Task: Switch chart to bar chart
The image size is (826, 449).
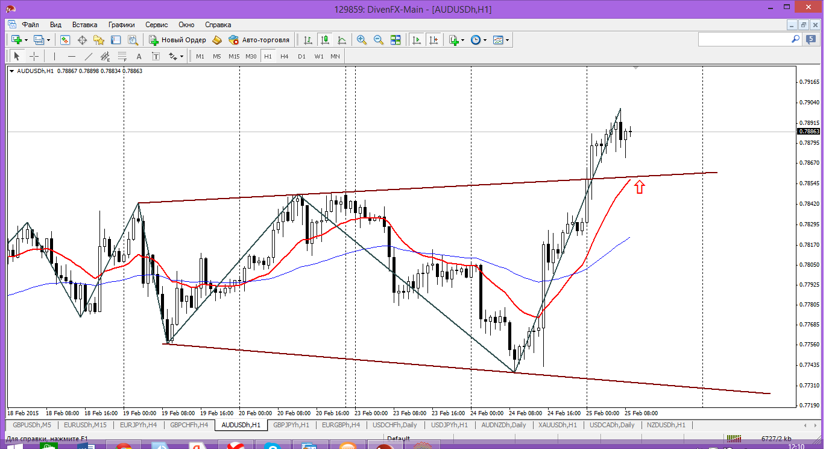Action: 308,40
